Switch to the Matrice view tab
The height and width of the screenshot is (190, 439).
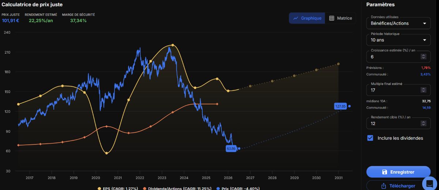tap(341, 18)
